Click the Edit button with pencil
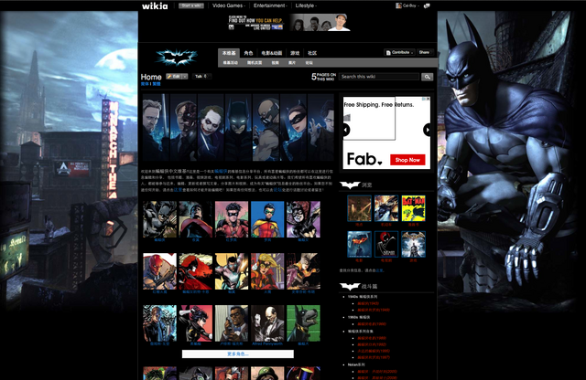The width and height of the screenshot is (586, 380). [174, 77]
